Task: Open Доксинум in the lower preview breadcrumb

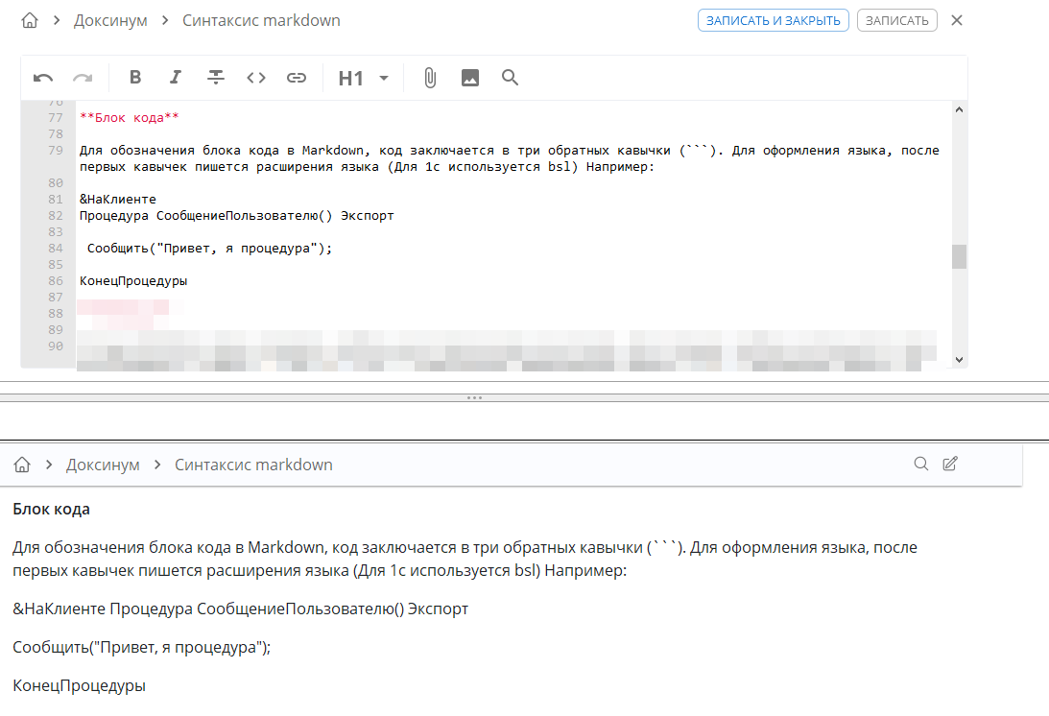Action: point(103,465)
